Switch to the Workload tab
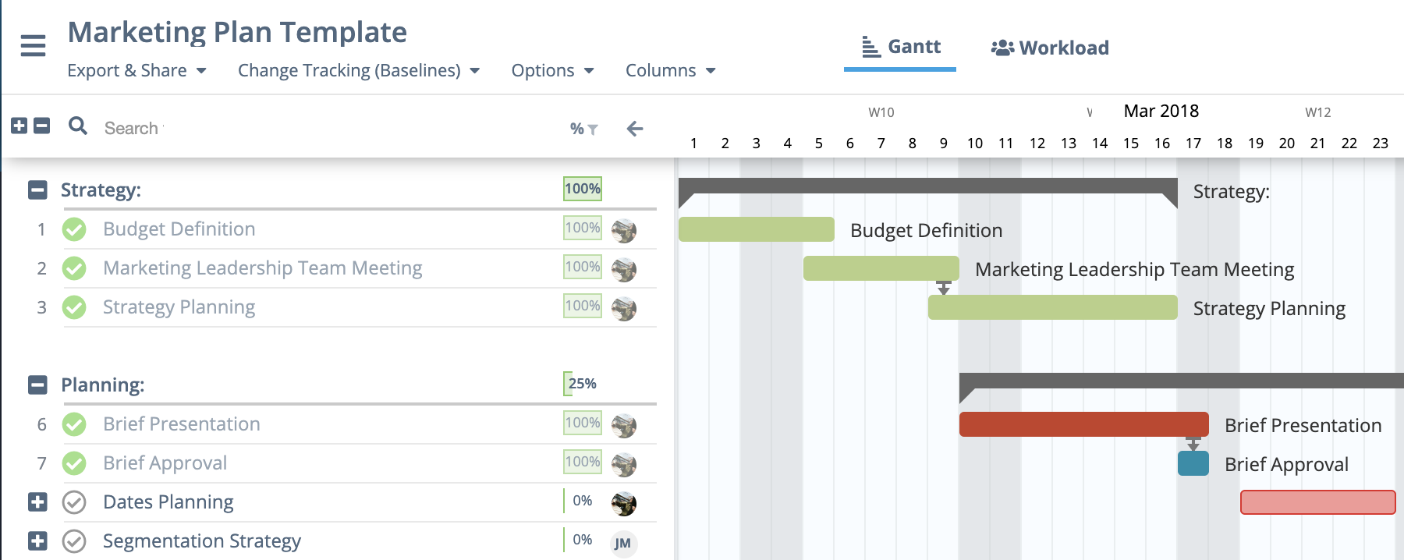Screen dimensions: 1404x560 [1050, 48]
